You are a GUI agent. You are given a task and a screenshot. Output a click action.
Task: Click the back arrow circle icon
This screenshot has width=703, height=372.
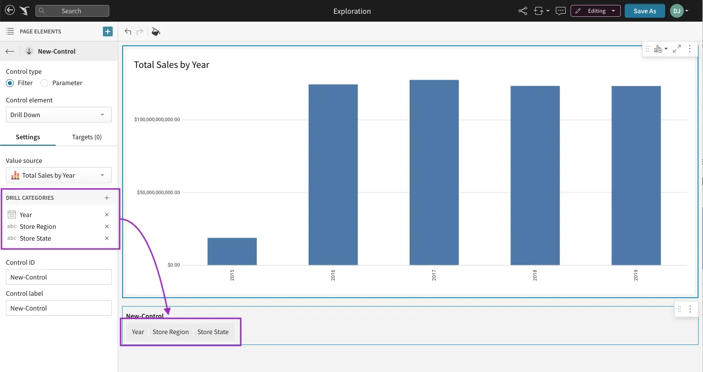[10, 10]
